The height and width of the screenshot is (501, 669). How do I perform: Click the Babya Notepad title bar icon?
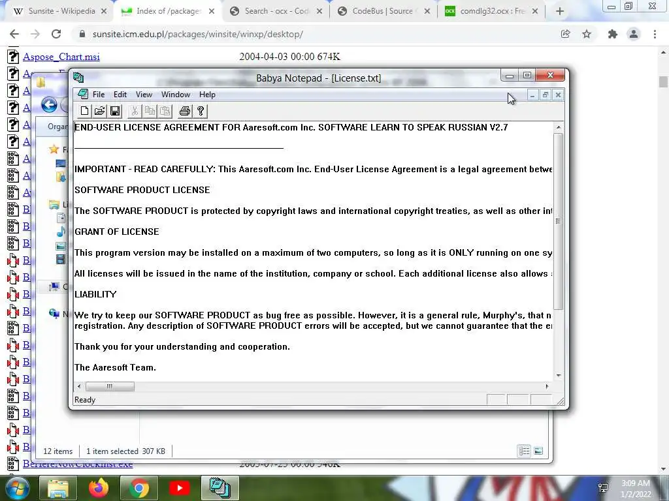coord(78,78)
